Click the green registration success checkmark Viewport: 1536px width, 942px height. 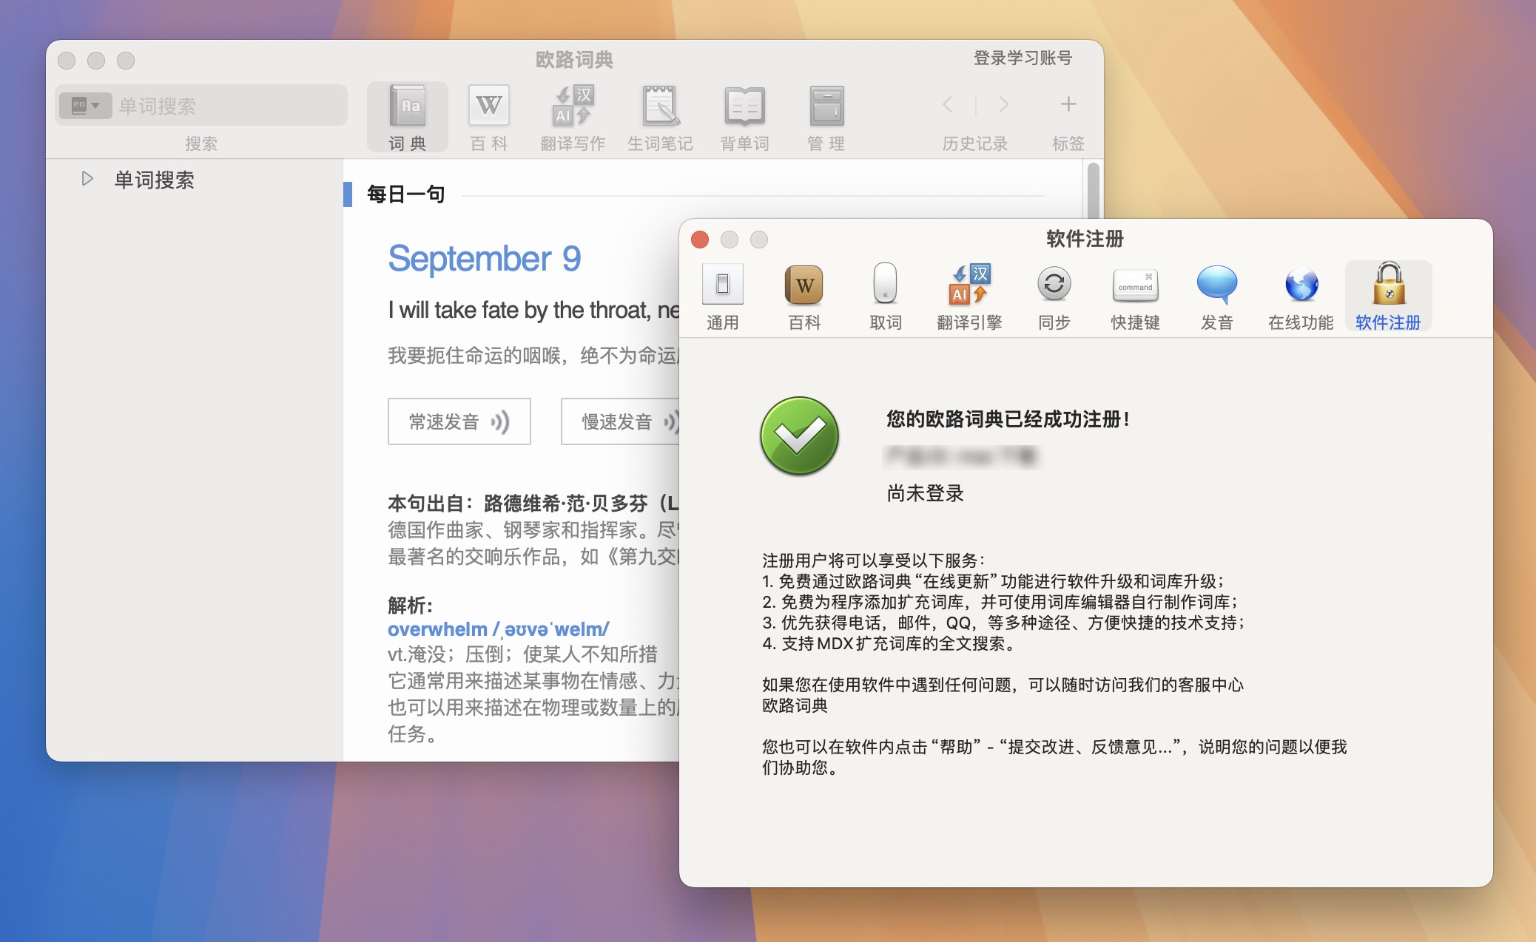point(799,436)
